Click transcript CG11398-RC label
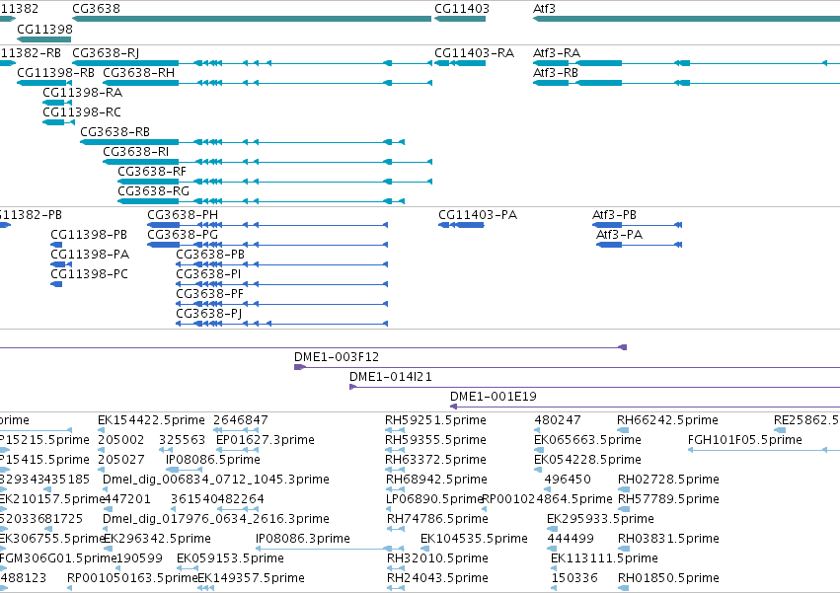The width and height of the screenshot is (840, 593). click(x=82, y=112)
